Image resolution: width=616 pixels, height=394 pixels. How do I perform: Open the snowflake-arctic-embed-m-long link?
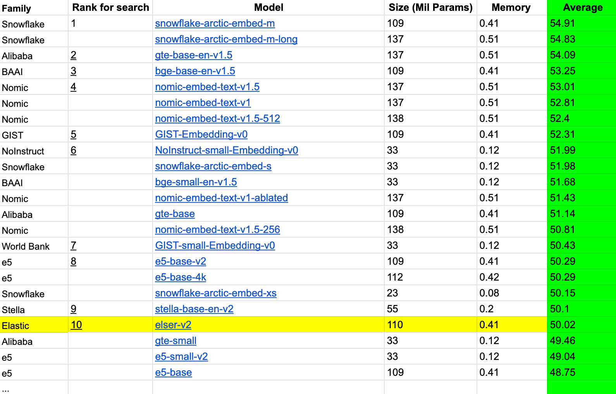(226, 39)
